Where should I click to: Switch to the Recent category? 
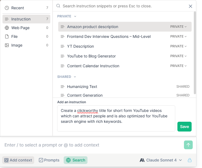pos(26,8)
